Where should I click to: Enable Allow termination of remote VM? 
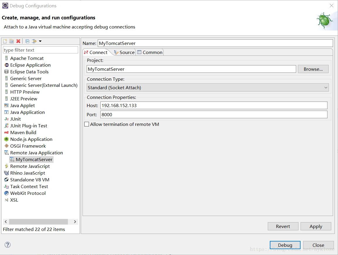[87, 124]
